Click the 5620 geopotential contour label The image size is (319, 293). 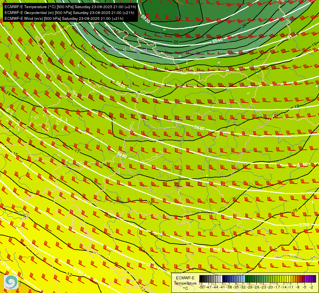pos(121,85)
